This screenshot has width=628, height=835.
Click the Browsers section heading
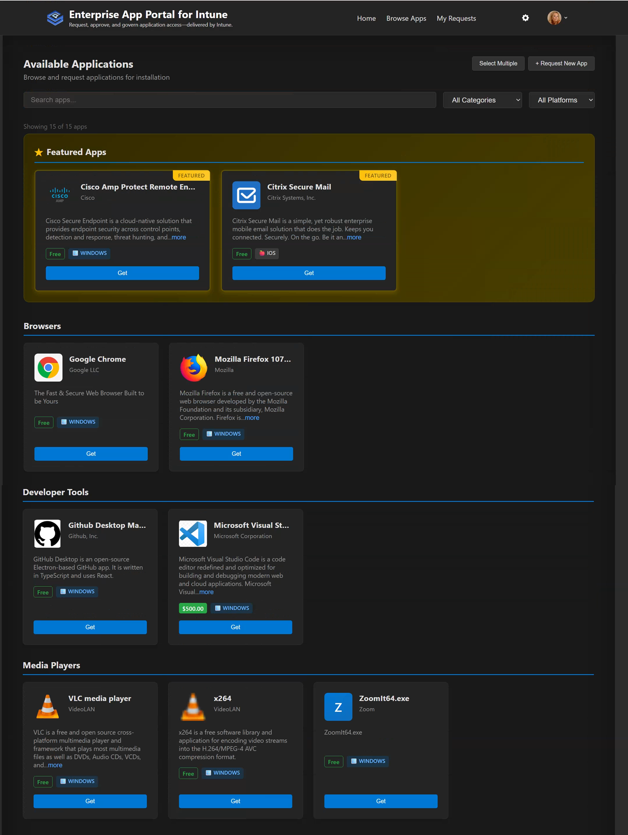(x=42, y=326)
